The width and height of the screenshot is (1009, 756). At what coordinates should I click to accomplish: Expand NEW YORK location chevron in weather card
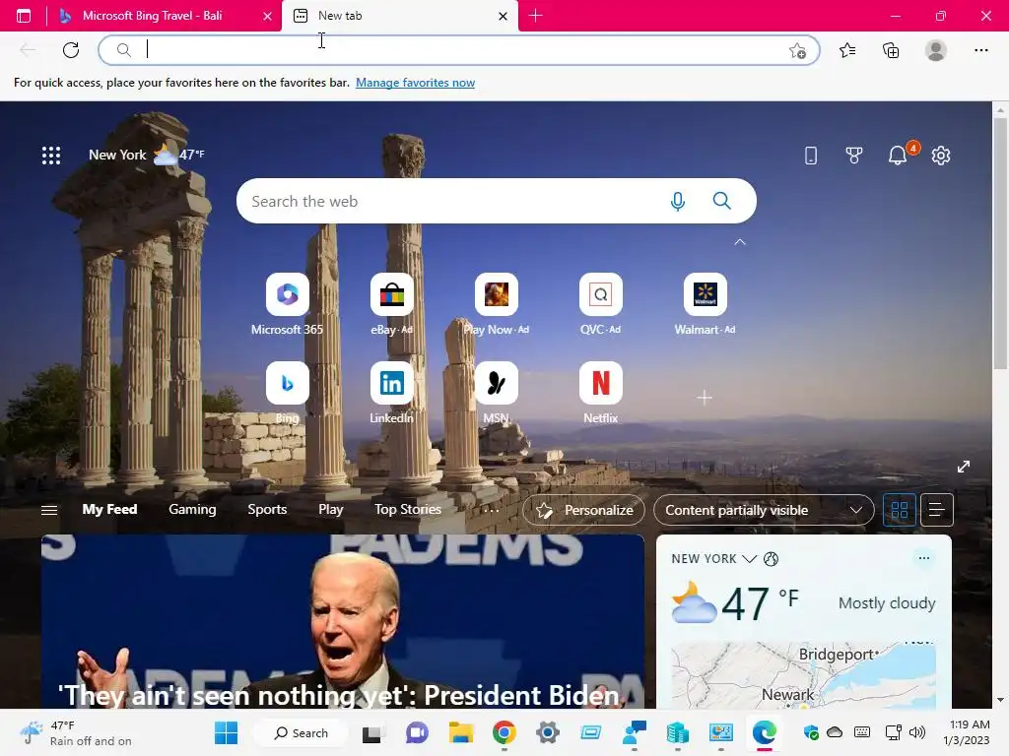(x=749, y=559)
